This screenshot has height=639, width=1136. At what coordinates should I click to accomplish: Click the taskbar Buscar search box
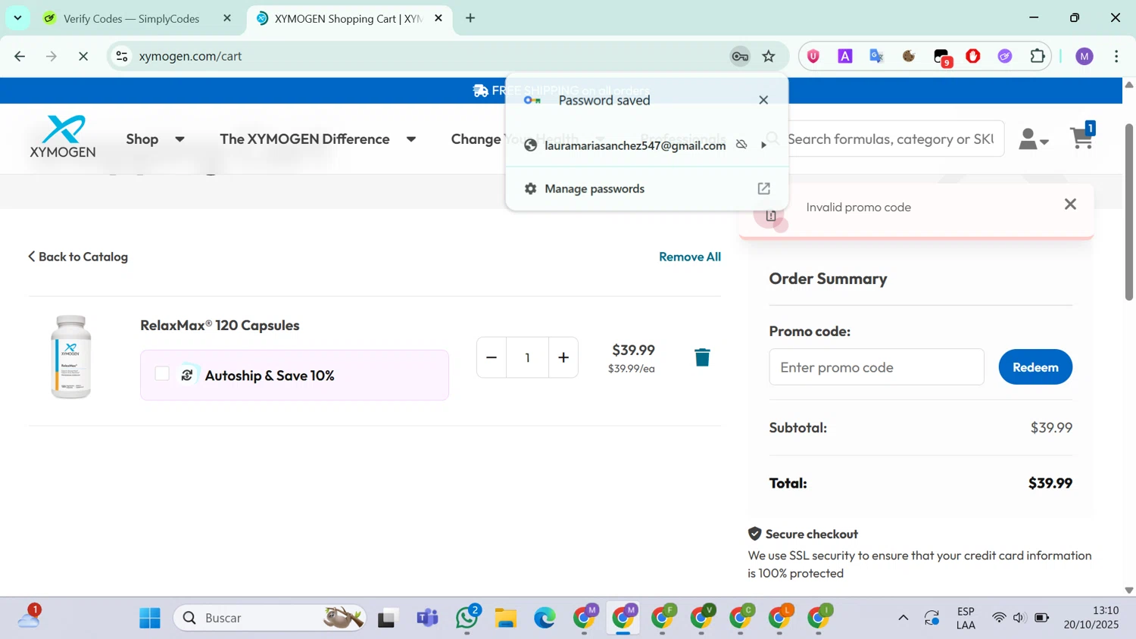(271, 619)
